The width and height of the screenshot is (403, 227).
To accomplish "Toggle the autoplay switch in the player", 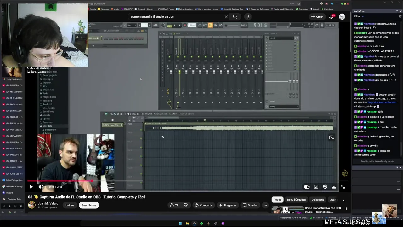I will click(x=307, y=187).
